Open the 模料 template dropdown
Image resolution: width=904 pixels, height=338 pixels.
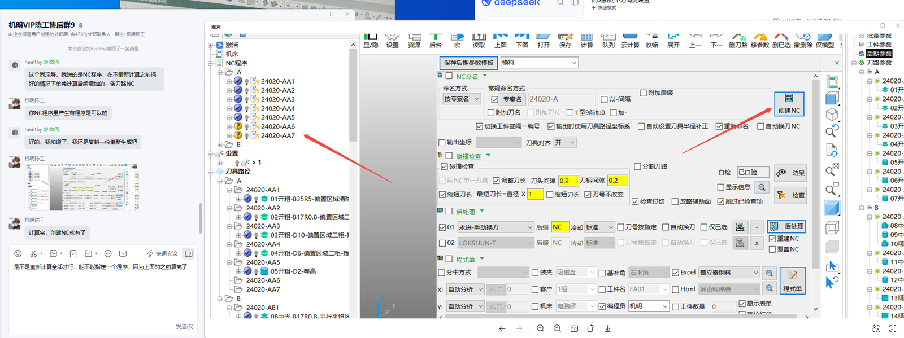540,63
